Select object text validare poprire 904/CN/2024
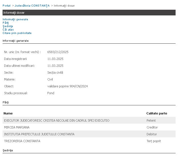179x157 pixels. pyautogui.click(x=67, y=86)
